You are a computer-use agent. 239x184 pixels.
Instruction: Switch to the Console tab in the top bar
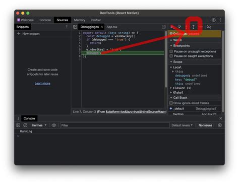tap(45, 20)
